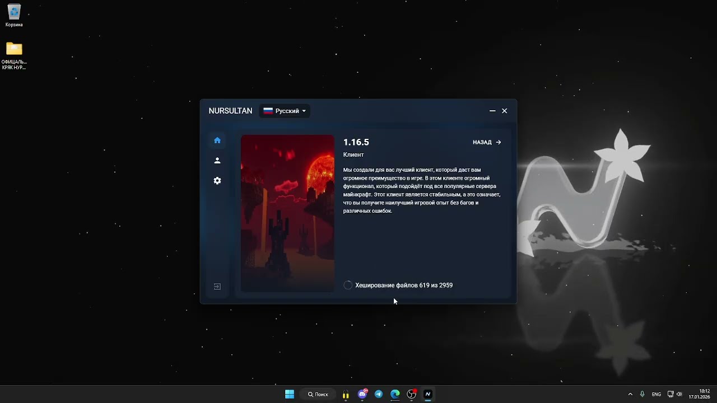
Task: Open the profile/account icon in sidebar
Action: [x=217, y=161]
